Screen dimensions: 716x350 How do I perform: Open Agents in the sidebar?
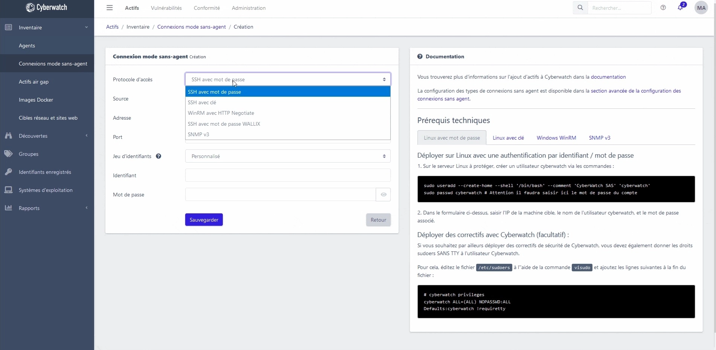pos(47,46)
